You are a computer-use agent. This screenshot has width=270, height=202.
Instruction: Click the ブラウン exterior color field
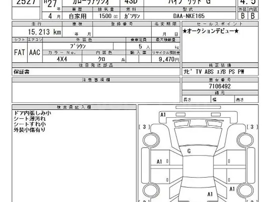(x=78, y=46)
